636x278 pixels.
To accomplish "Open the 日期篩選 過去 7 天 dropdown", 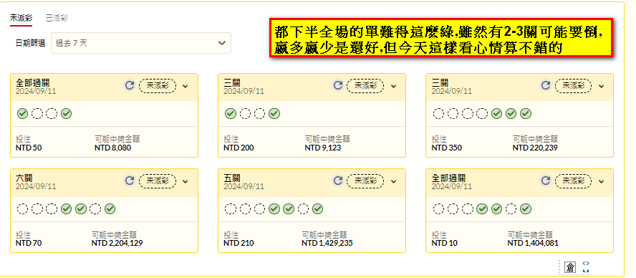I will 141,43.
